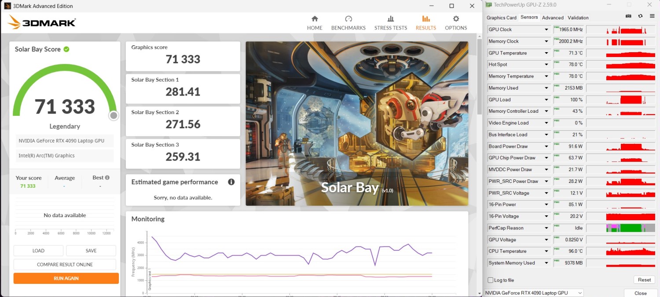Open the GPU-Z hamburger menu

pos(652,16)
